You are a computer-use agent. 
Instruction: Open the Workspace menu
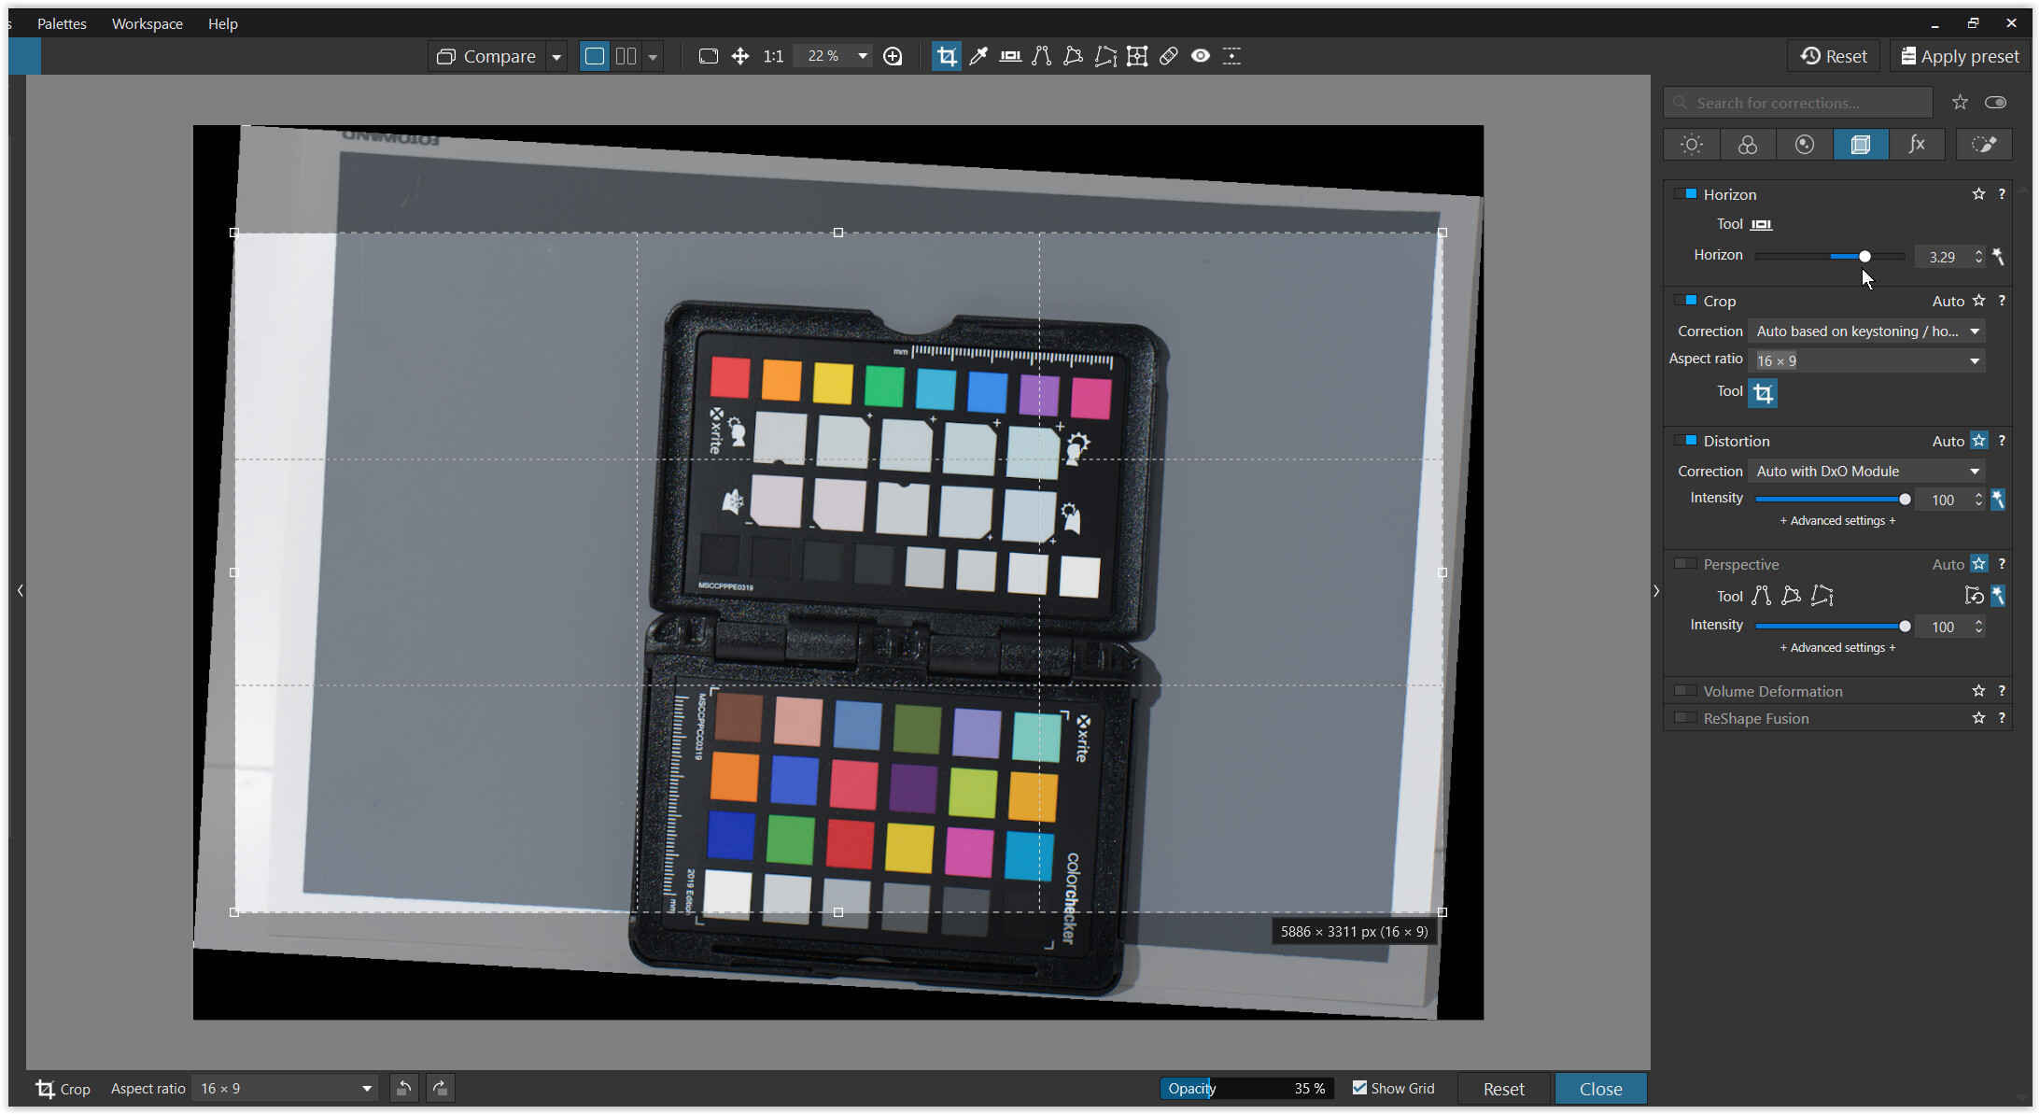(x=148, y=23)
